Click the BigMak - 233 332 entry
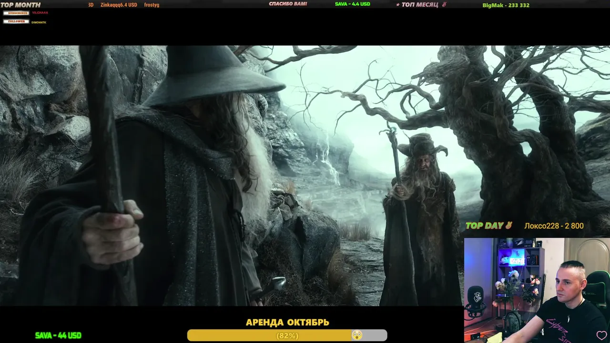The height and width of the screenshot is (343, 610). coord(506,5)
